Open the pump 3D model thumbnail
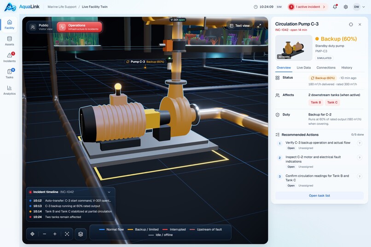This screenshot has height=247, width=371. 294,48
